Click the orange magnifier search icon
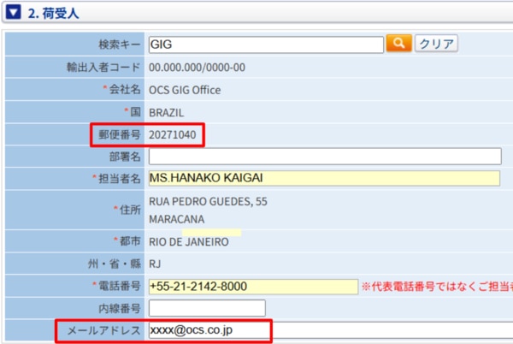The width and height of the screenshot is (513, 344). [x=398, y=44]
